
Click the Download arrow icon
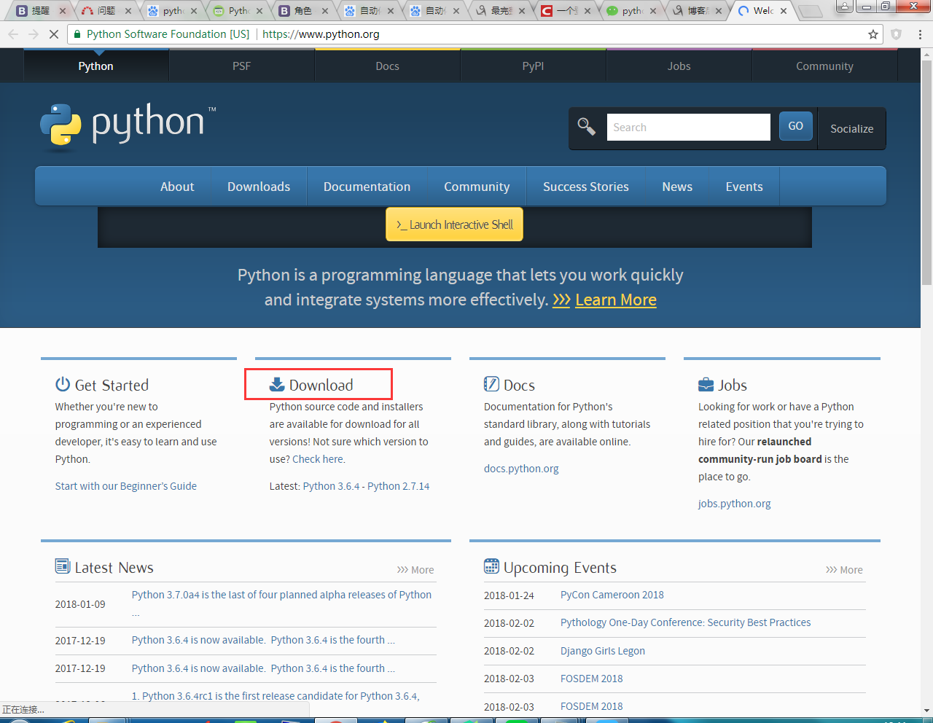coord(277,384)
